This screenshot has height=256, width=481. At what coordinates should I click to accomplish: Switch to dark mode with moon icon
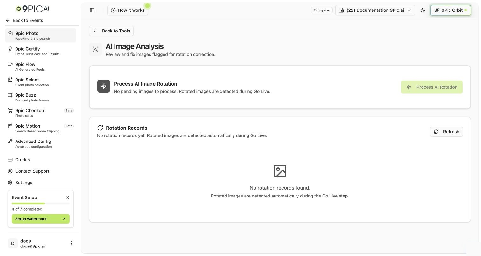[x=423, y=10]
